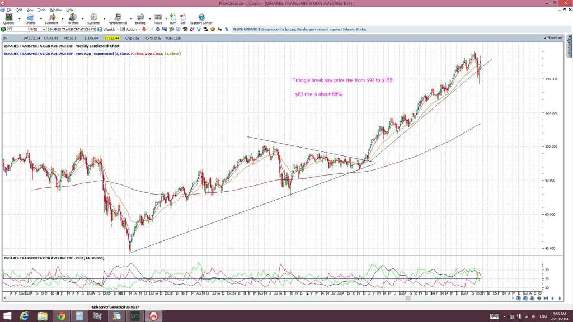Switch to ProfitSource in the taskbar
This screenshot has height=322, width=573.
pyautogui.click(x=153, y=316)
